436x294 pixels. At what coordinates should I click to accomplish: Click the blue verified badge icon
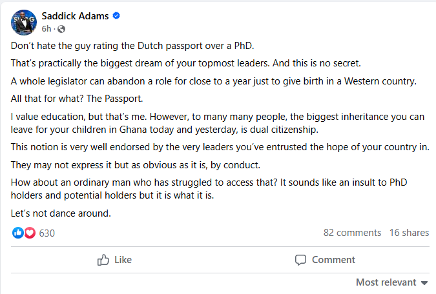click(116, 16)
